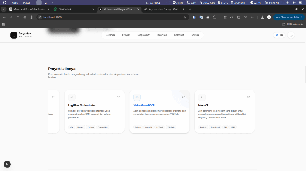
Task: Toggle dark mode moon icon
Action: tap(291, 35)
